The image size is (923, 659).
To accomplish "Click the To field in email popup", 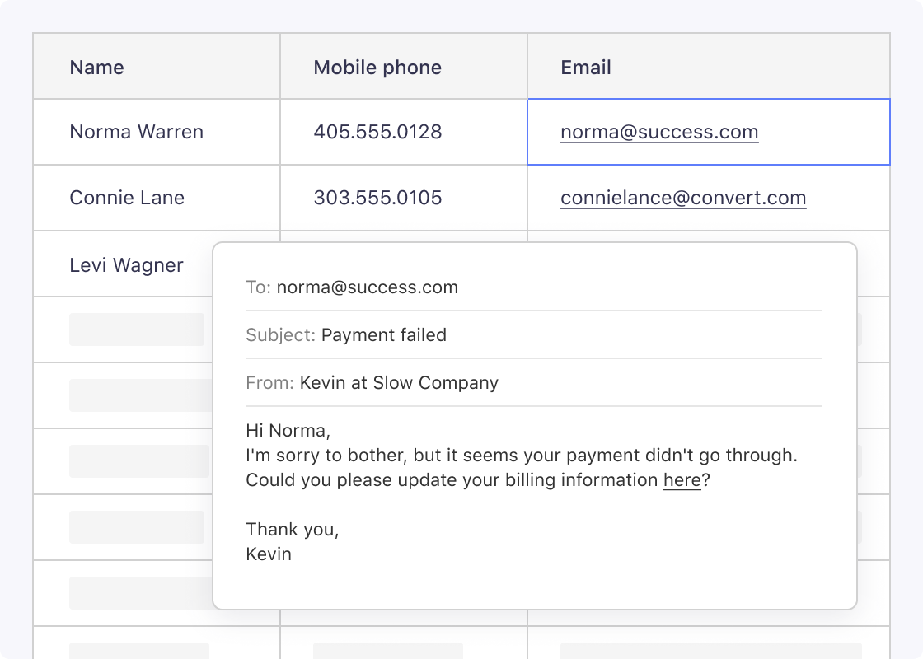I will tap(367, 287).
